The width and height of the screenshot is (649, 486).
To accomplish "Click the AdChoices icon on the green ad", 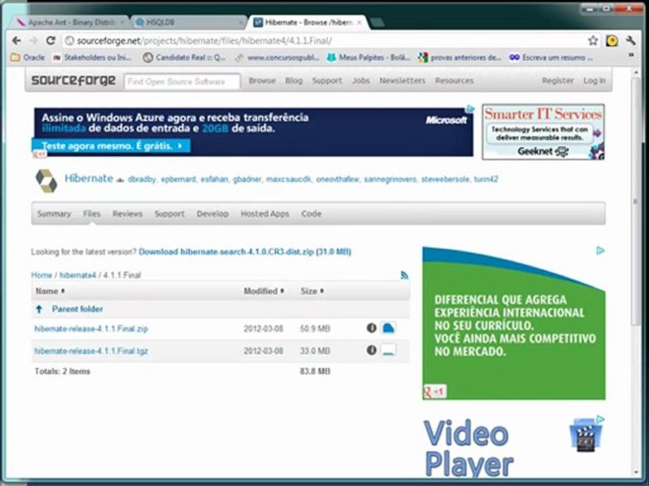I will point(600,250).
